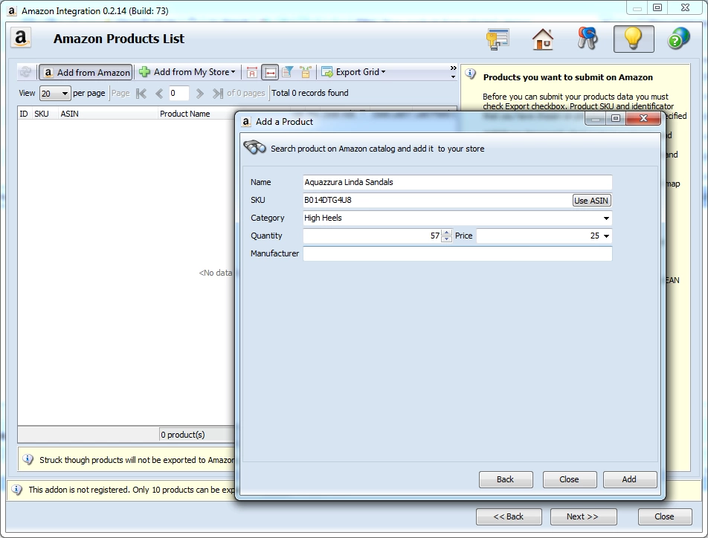
Task: Click Close in the Add a Product dialog
Action: point(570,479)
